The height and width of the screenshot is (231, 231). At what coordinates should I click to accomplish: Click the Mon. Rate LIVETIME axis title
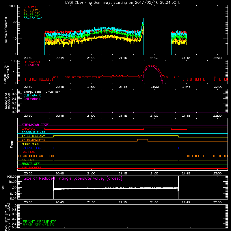[7, 217]
